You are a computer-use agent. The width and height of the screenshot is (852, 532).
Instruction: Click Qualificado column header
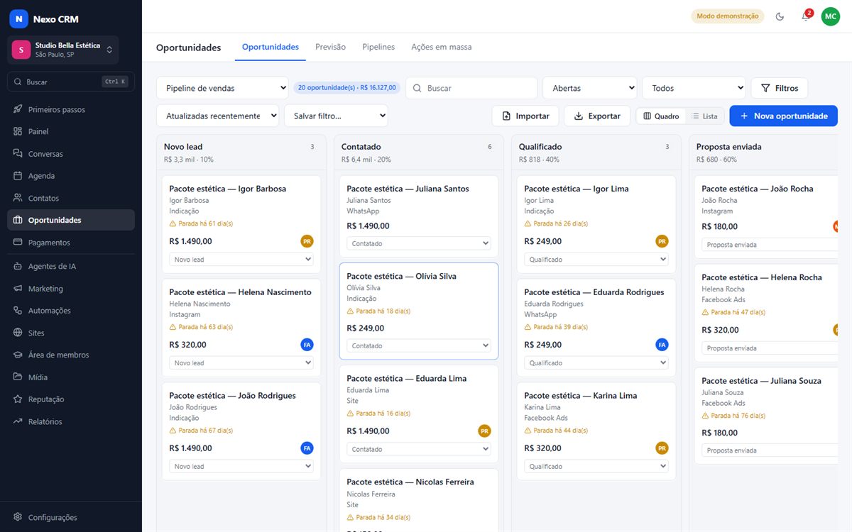[x=596, y=153]
